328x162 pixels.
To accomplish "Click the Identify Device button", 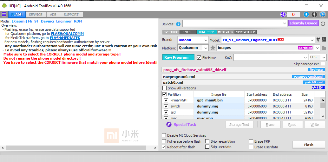I will (304, 23).
